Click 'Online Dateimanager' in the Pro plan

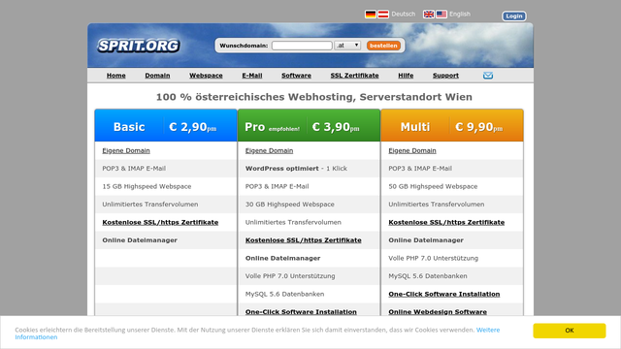[x=282, y=258]
